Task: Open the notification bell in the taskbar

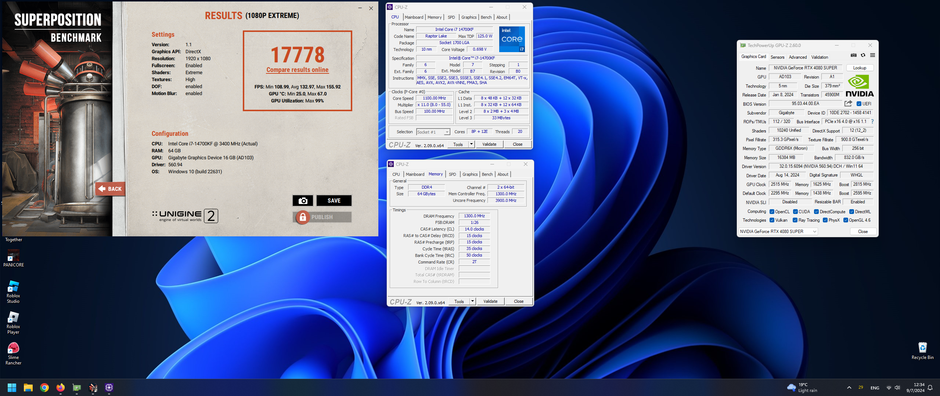Action: (x=930, y=388)
